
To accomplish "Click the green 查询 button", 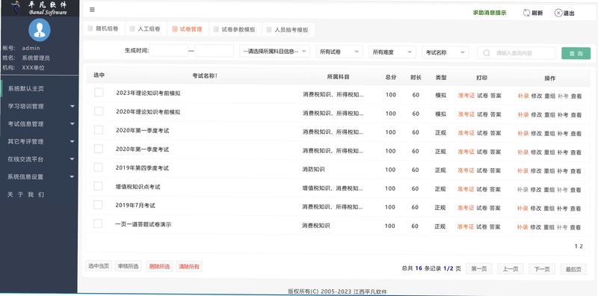I will (576, 53).
